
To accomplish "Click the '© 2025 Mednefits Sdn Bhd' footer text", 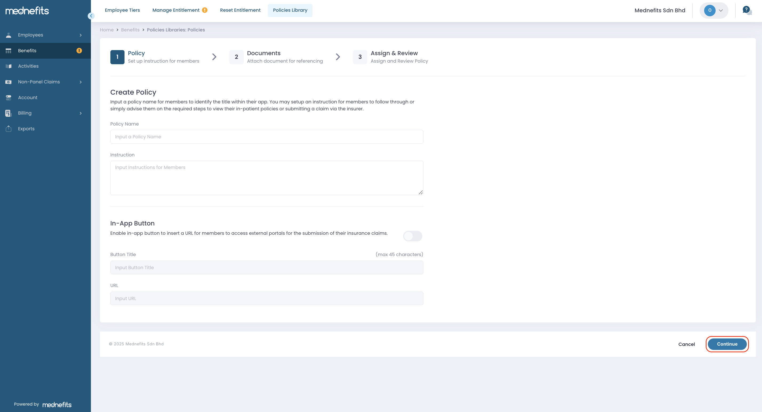I will 136,344.
